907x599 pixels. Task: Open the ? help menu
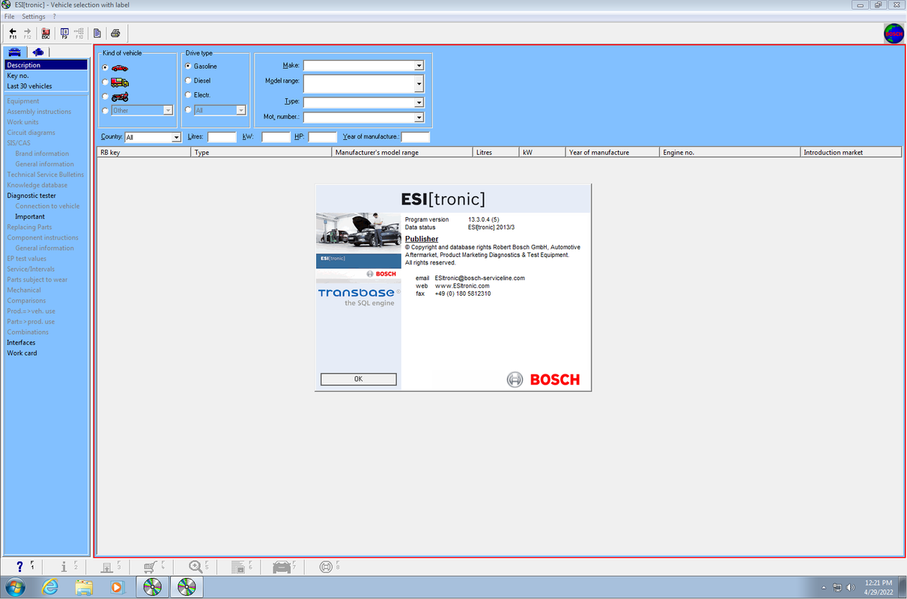[x=54, y=16]
